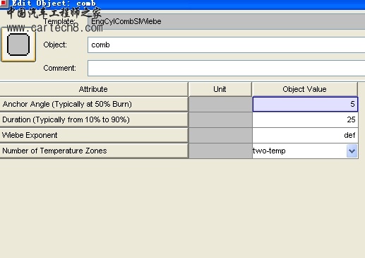Click the Unit cell for Anchor Angle row
Image resolution: width=365 pixels, height=258 pixels.
coord(220,104)
